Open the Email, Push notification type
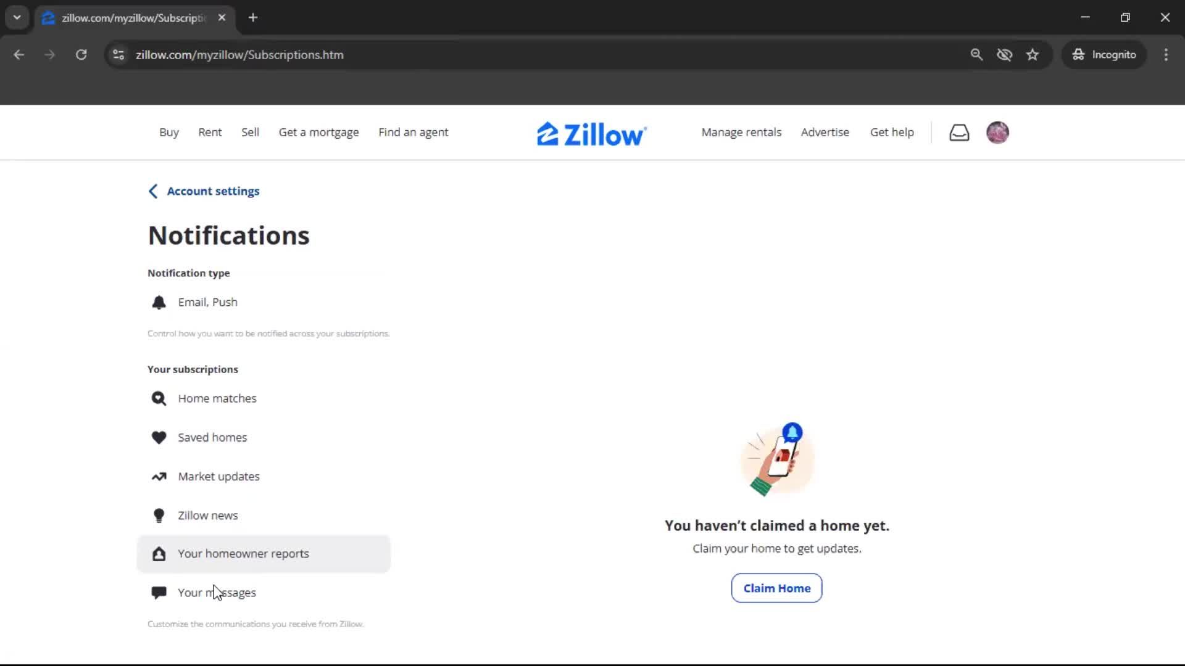Screen dimensions: 1185x666 pyautogui.click(x=207, y=302)
